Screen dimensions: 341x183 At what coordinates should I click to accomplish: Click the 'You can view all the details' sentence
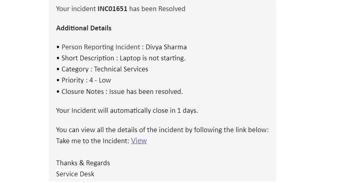point(162,130)
